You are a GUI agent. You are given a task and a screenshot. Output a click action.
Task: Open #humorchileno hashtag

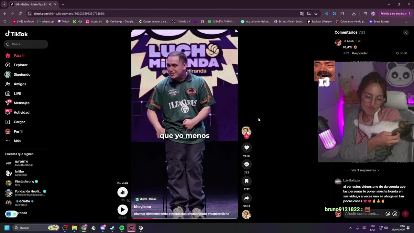pos(218,214)
